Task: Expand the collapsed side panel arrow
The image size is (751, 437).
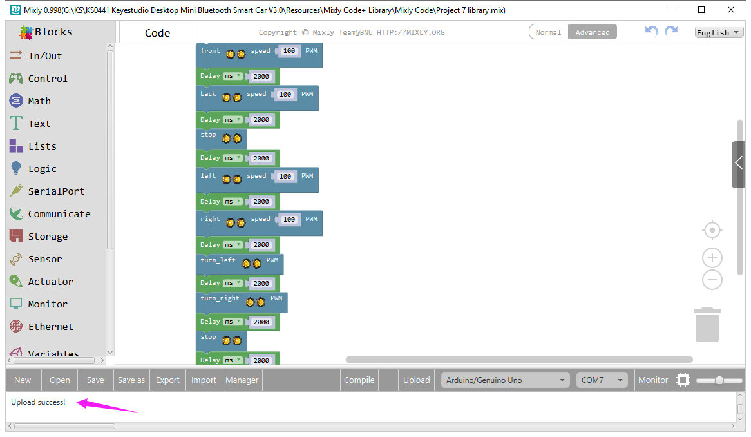Action: pyautogui.click(x=739, y=164)
